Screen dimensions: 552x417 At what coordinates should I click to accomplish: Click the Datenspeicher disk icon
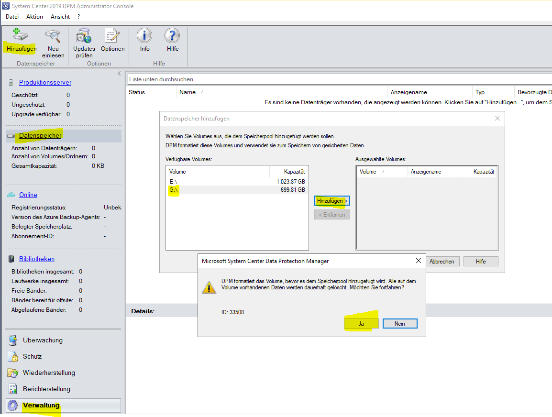coord(11,135)
